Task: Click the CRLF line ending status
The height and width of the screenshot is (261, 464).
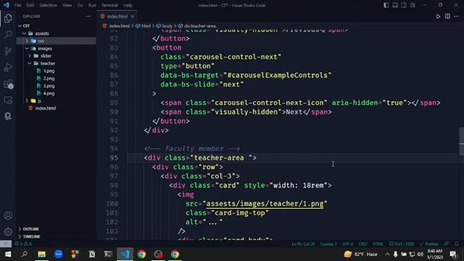Action: point(362,244)
